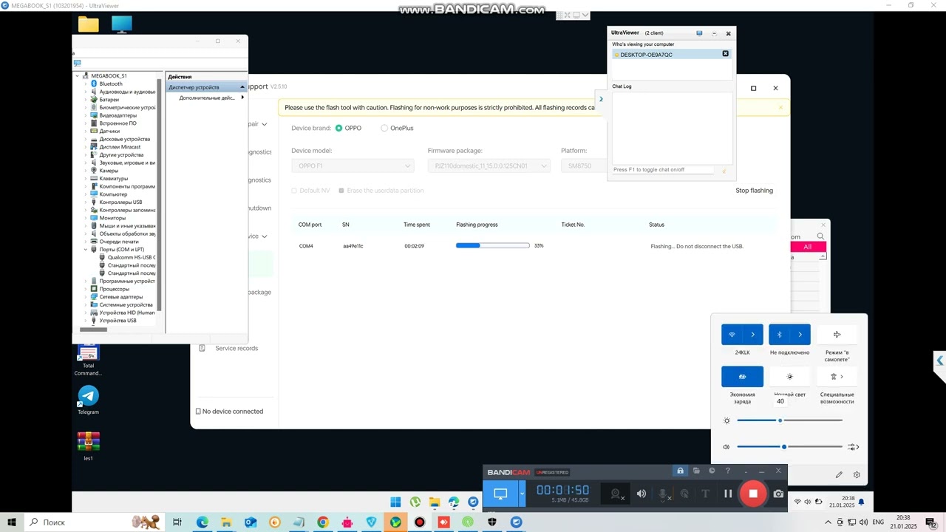Open Outlook from local taskbar

[251, 522]
